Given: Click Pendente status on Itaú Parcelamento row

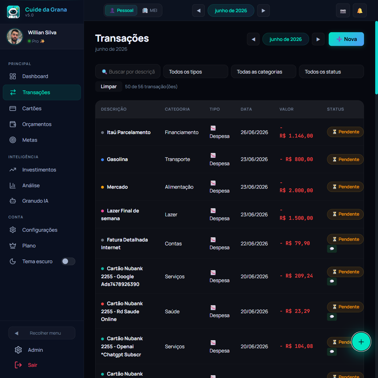Looking at the screenshot, I should tap(345, 132).
